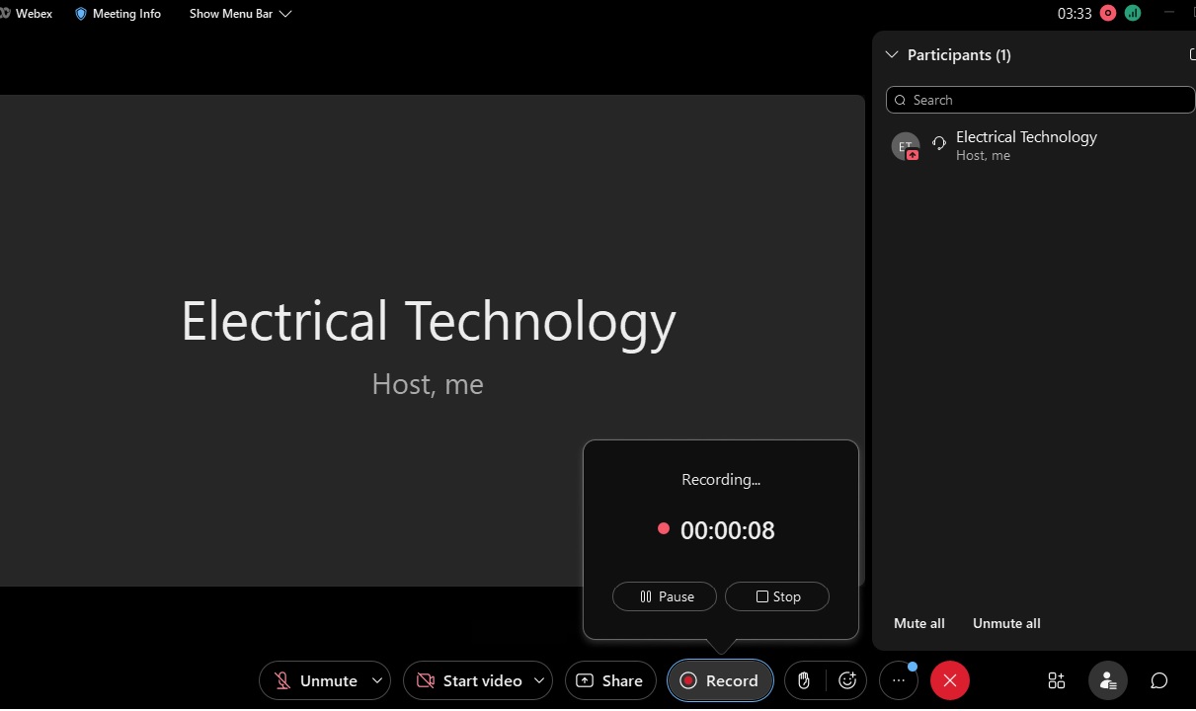The image size is (1196, 711).
Task: Click the Share button
Action: pyautogui.click(x=610, y=680)
